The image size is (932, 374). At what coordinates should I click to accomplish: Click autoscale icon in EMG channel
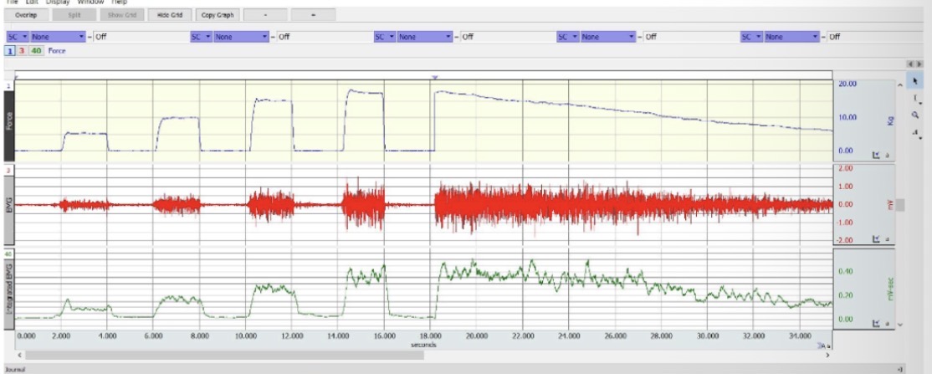click(876, 239)
